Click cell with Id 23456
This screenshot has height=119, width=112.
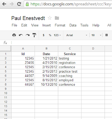(23, 63)
